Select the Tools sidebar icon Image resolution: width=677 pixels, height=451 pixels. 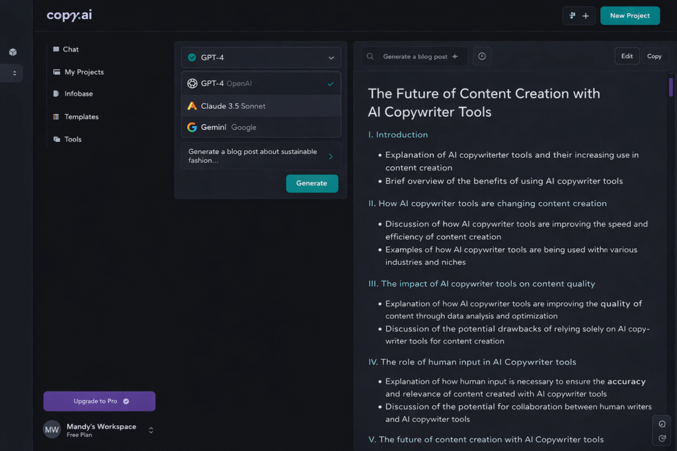(x=57, y=139)
